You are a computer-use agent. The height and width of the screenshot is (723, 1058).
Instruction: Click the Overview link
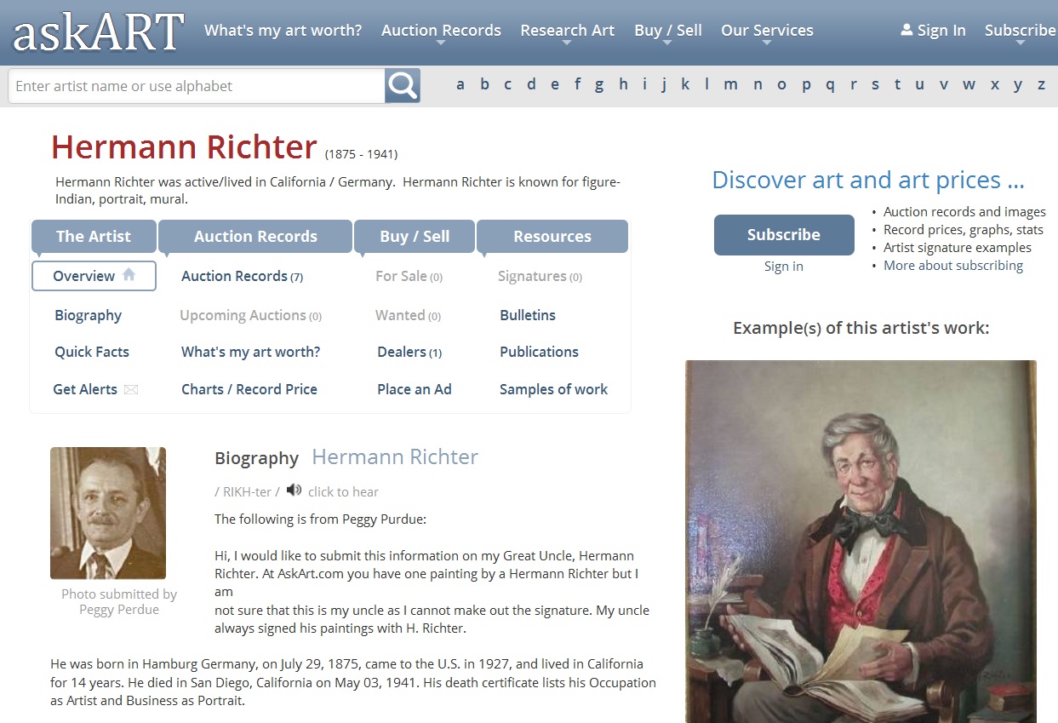(x=83, y=276)
